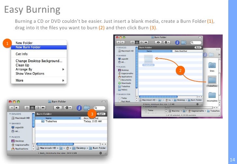The width and height of the screenshot is (237, 164).
Task: Pick Change Desktop Background… menu entry
Action: (39, 61)
